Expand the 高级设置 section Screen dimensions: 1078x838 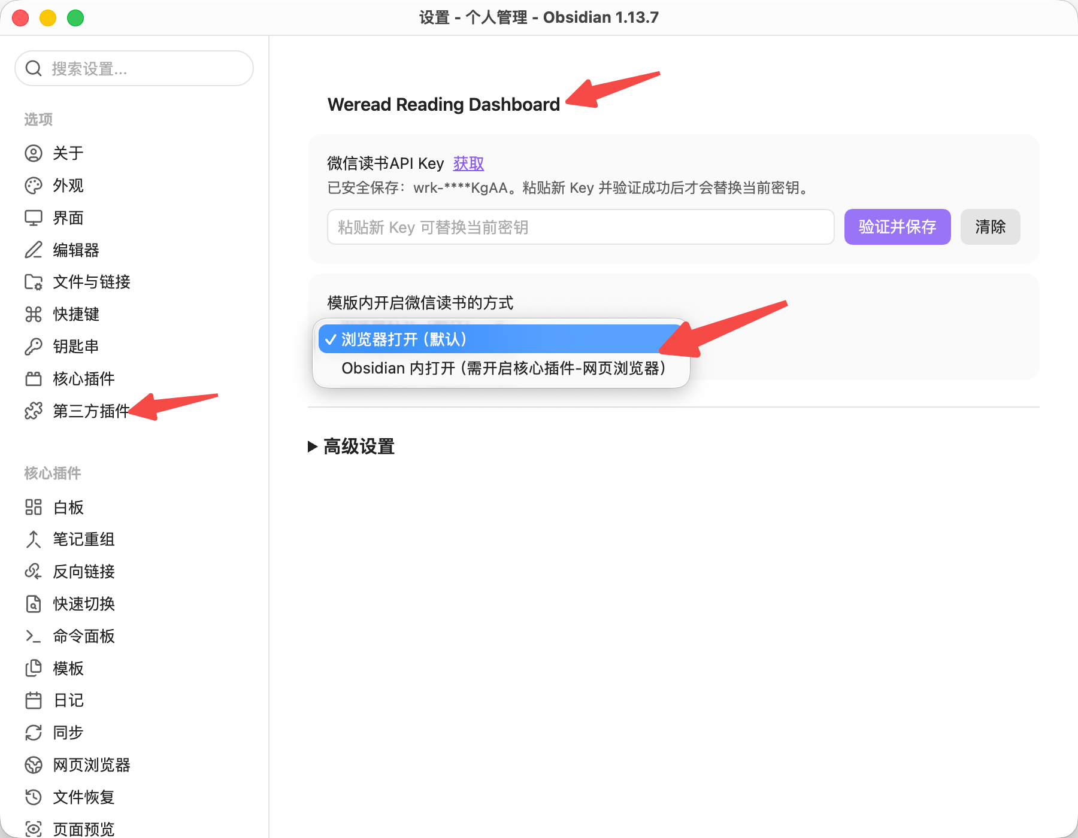point(351,447)
